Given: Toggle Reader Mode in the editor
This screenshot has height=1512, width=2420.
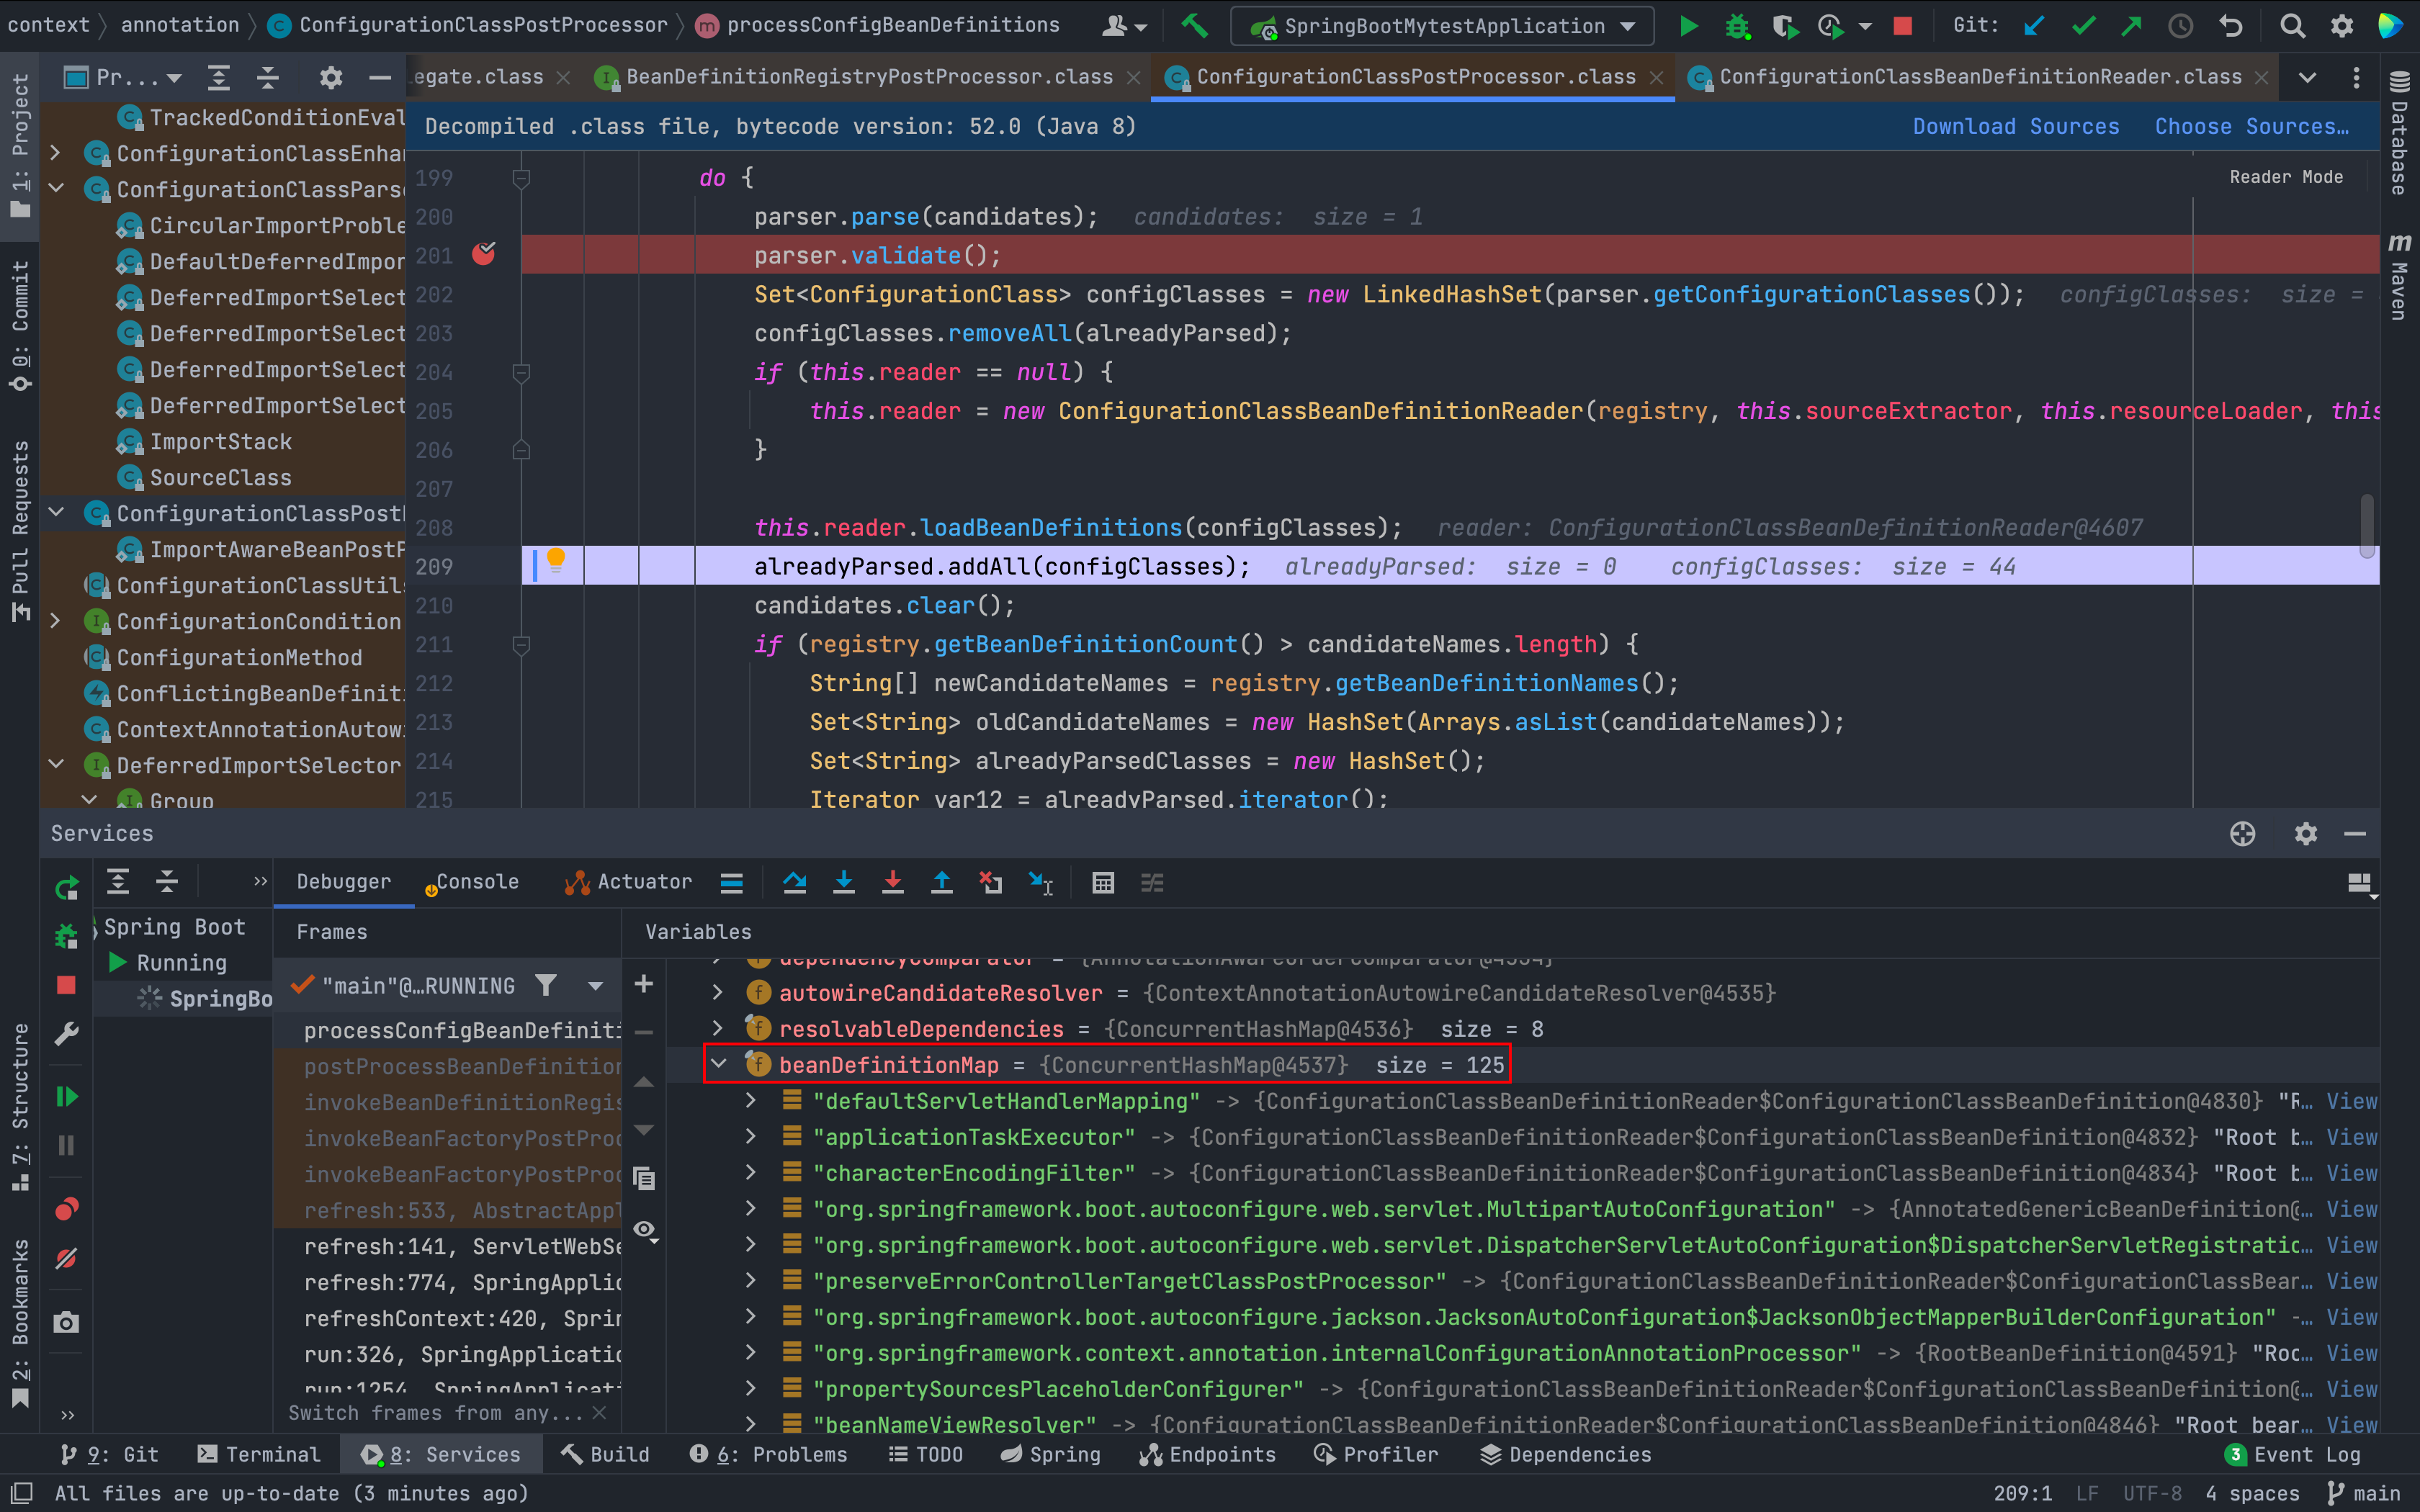Looking at the screenshot, I should pos(2286,177).
